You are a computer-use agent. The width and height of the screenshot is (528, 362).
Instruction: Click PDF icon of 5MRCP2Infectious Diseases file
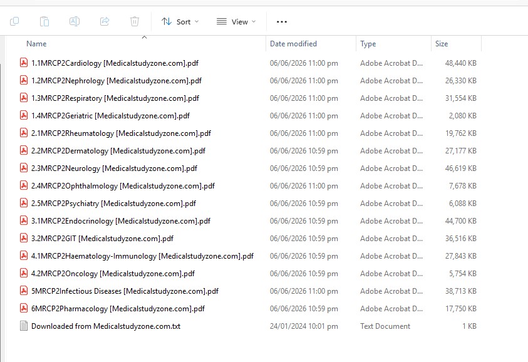(24, 290)
